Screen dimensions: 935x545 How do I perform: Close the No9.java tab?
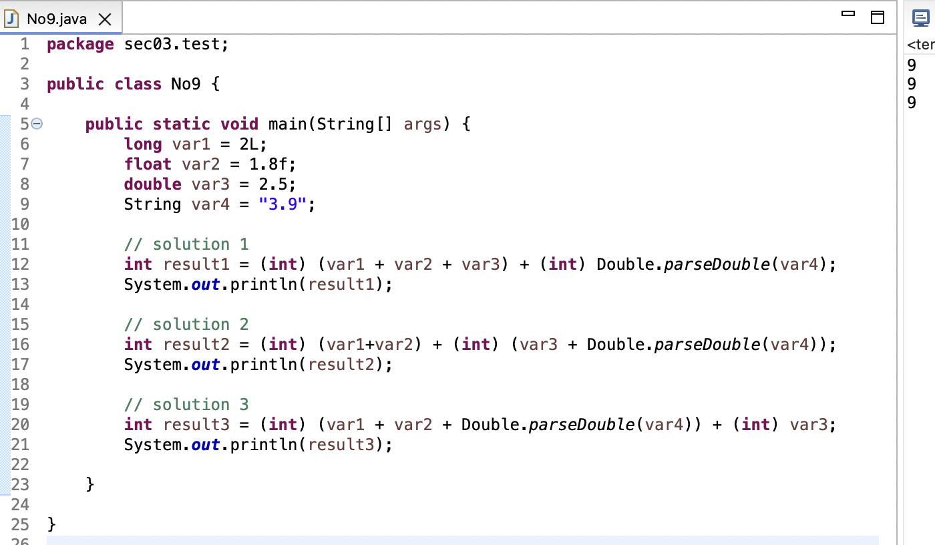tap(104, 19)
